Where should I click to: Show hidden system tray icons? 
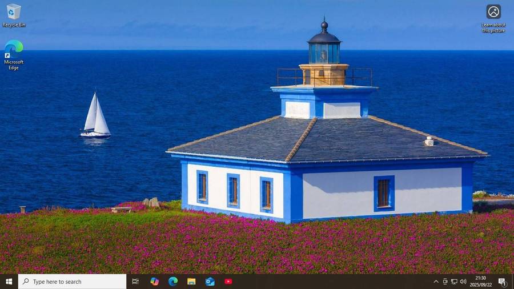pos(436,282)
